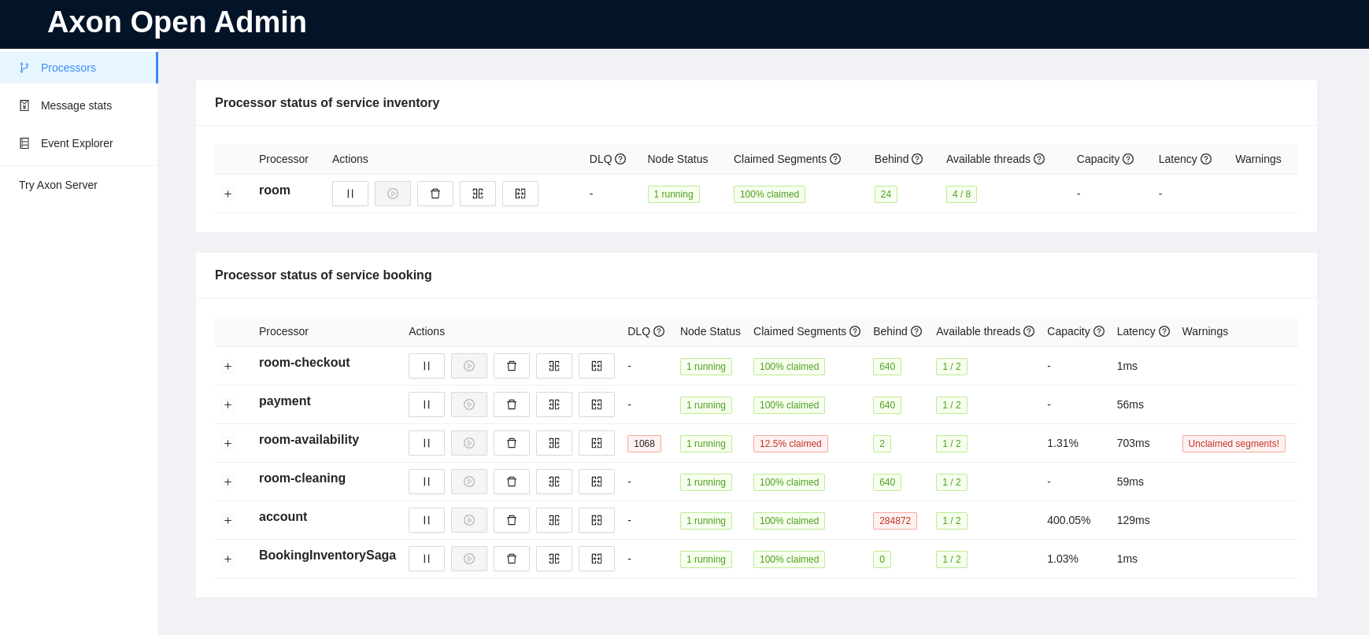
Task: Click the behind value 284872
Action: [895, 521]
